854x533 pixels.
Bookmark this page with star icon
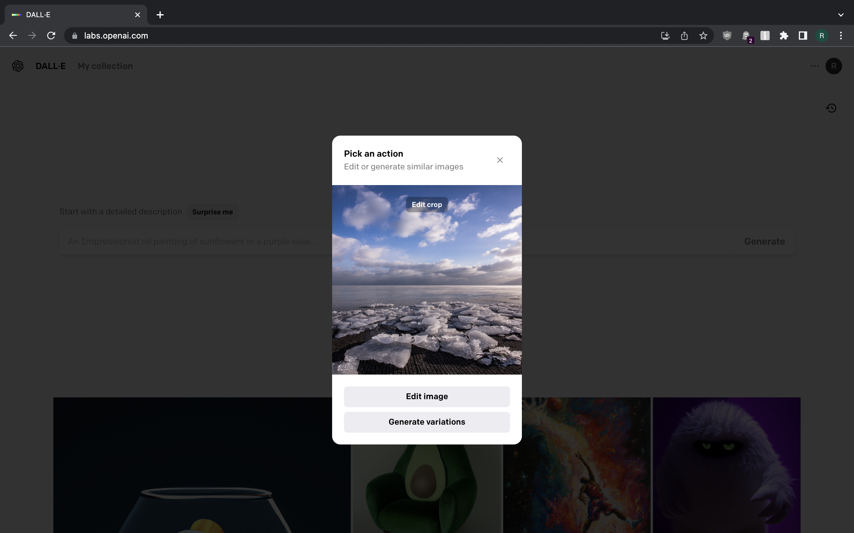tap(703, 36)
